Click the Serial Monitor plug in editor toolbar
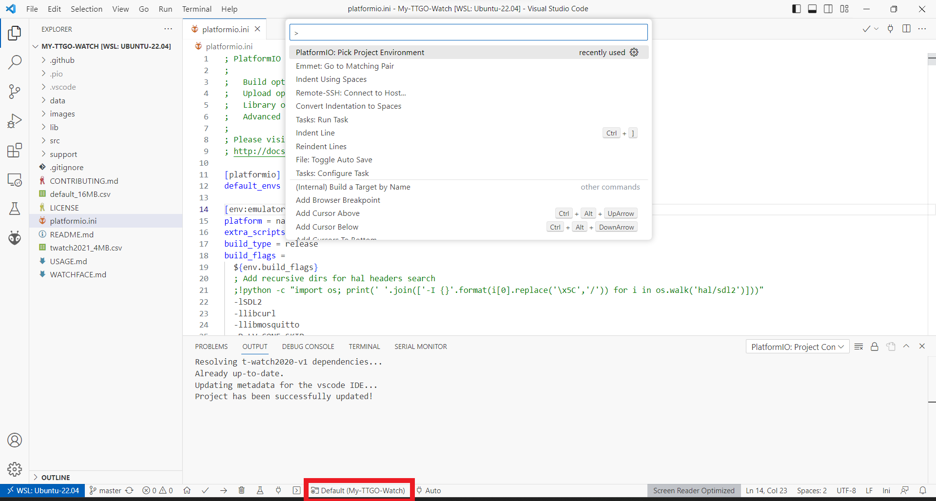The image size is (936, 501). (x=890, y=29)
